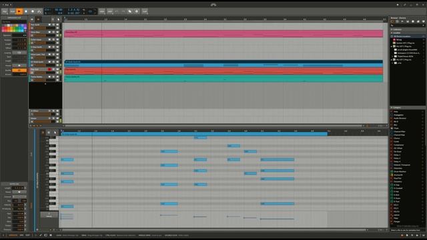The image size is (427, 240).
Task: Select Distortion in the device list
Action: coord(408,168)
